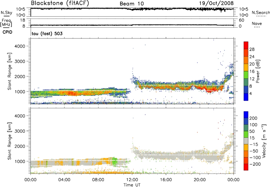Viewport: 270px width, 187px height.
Task: Click the gray band of Velocity color bar
Action: click(x=246, y=141)
